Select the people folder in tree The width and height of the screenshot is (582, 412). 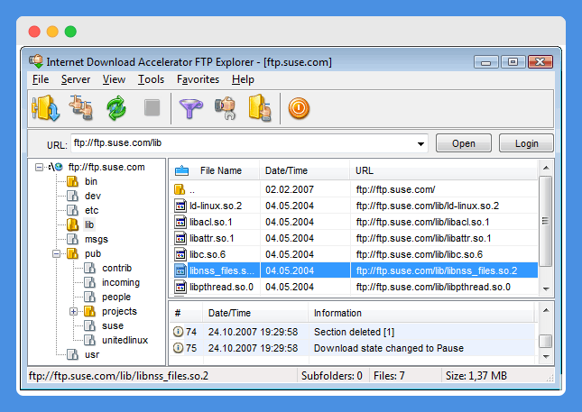coord(116,297)
